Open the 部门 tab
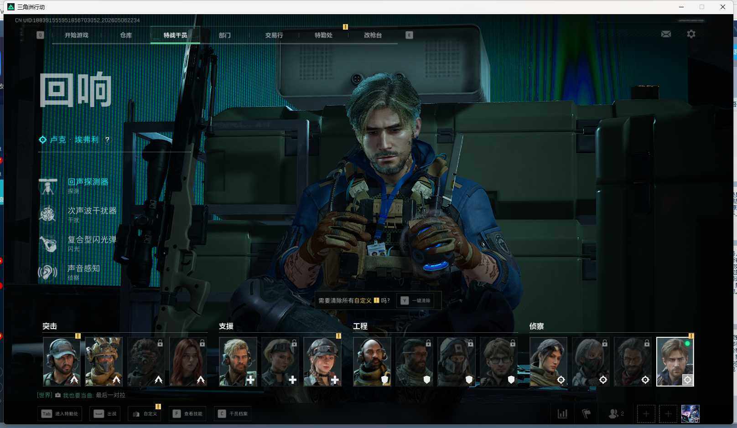The width and height of the screenshot is (737, 428). pos(224,35)
